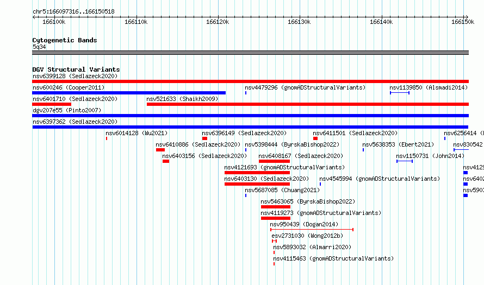484x285 pixels.
Task: Click nsv6408167 (Sedlazeck2020) label
Action: click(x=301, y=156)
